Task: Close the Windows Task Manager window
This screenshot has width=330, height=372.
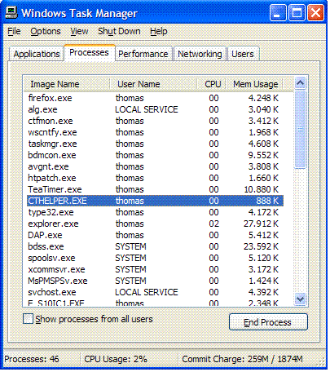Action: pyautogui.click(x=315, y=13)
